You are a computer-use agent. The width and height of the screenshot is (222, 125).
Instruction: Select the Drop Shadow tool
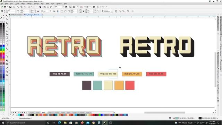(7, 60)
